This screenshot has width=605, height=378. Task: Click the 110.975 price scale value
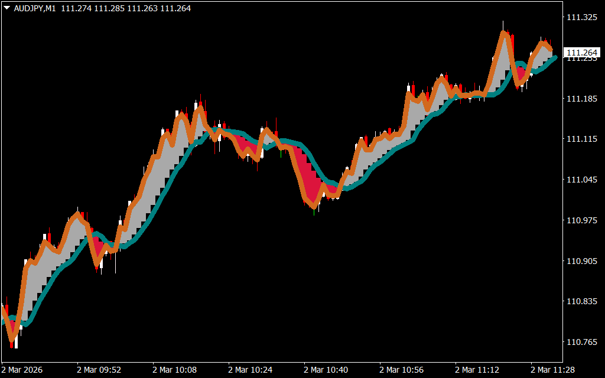point(581,220)
